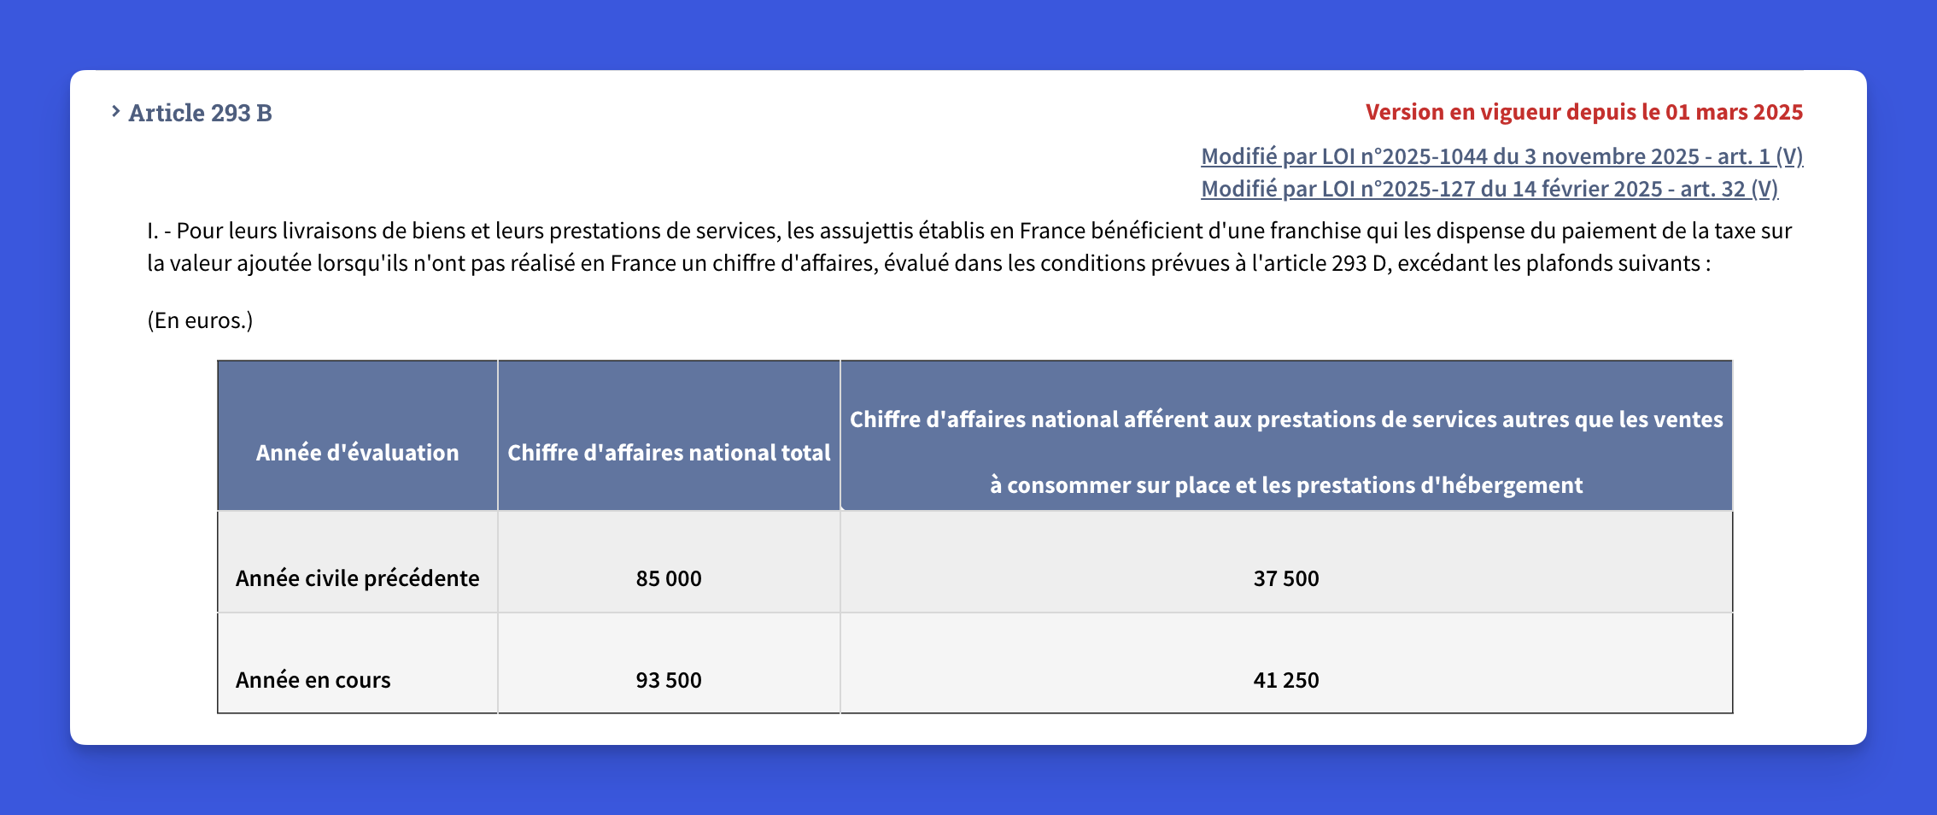Open the LOI n°2025-1044 modification link
The height and width of the screenshot is (815, 1937).
pyautogui.click(x=1452, y=156)
